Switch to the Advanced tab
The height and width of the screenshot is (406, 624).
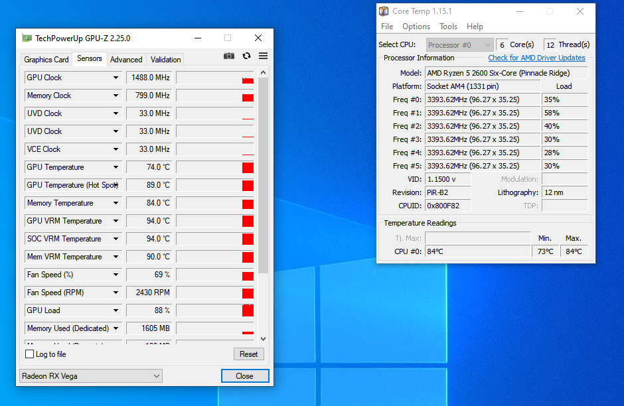126,60
